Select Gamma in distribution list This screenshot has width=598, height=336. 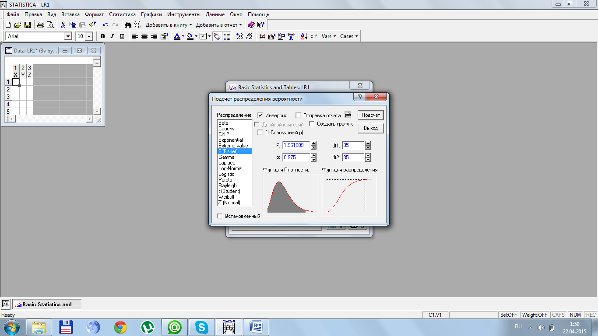pos(235,157)
